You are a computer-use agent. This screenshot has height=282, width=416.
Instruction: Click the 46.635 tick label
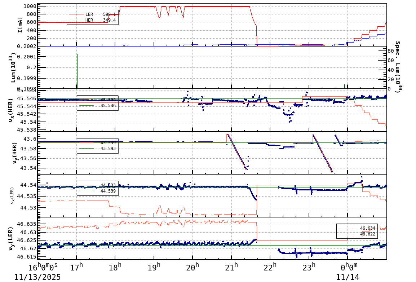tap(27, 224)
